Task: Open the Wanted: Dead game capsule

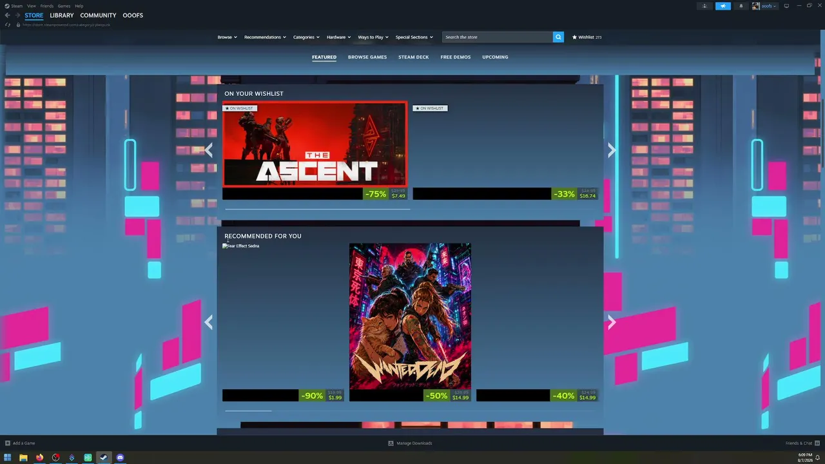Action: point(410,316)
